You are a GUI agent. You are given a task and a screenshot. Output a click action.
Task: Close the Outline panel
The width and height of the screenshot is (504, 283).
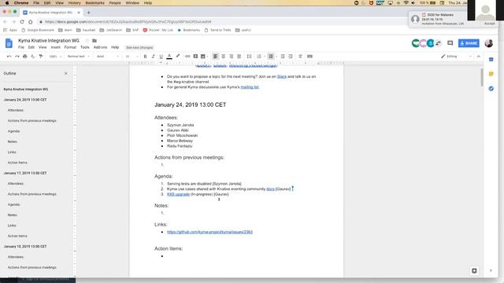point(66,73)
